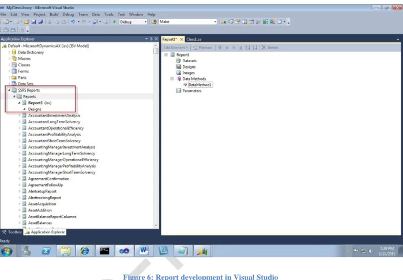Click the Properties Window toolbar icon
403x280 pixels.
coord(238,22)
